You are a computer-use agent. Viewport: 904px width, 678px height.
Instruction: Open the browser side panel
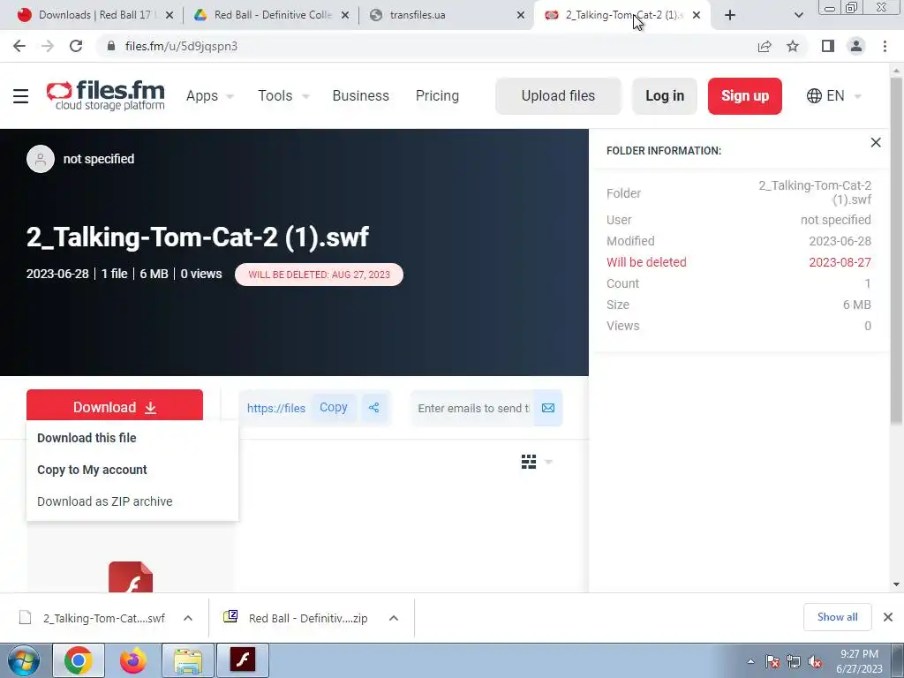click(x=828, y=46)
